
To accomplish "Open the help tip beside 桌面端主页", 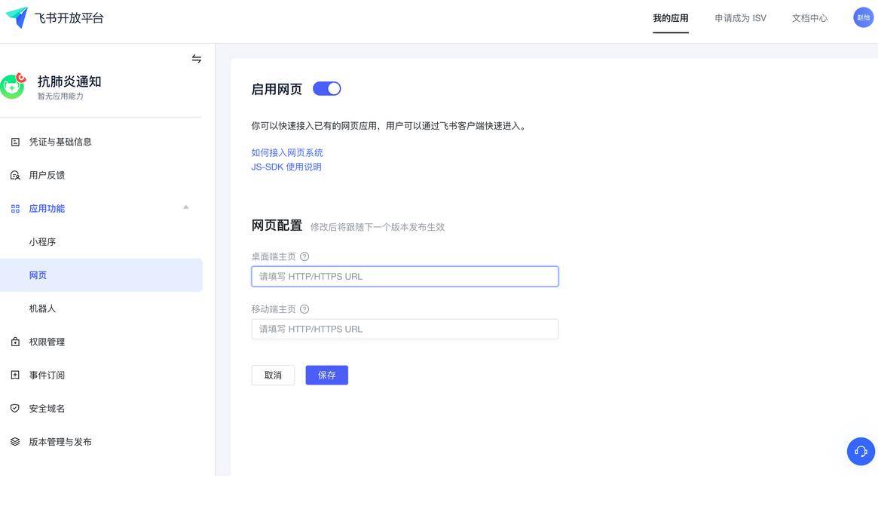I will [x=304, y=256].
